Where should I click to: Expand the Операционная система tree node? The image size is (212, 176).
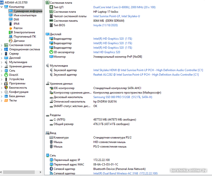point(2,50)
